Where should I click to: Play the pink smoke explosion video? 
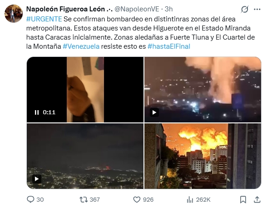coord(154,112)
